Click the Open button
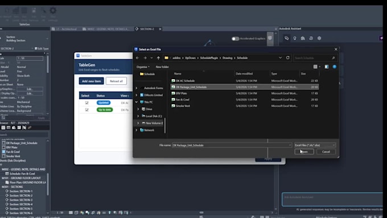This screenshot has height=218, width=387. (304, 151)
